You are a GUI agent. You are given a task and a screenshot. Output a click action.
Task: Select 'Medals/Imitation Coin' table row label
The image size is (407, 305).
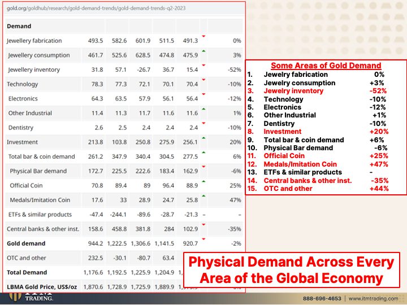pos(40,200)
